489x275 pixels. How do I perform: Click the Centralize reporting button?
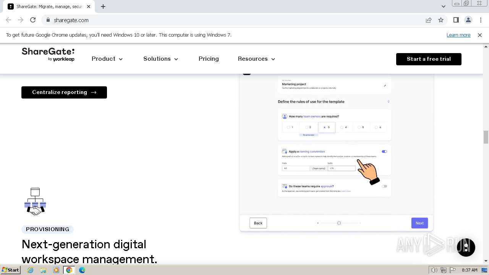[x=64, y=92]
